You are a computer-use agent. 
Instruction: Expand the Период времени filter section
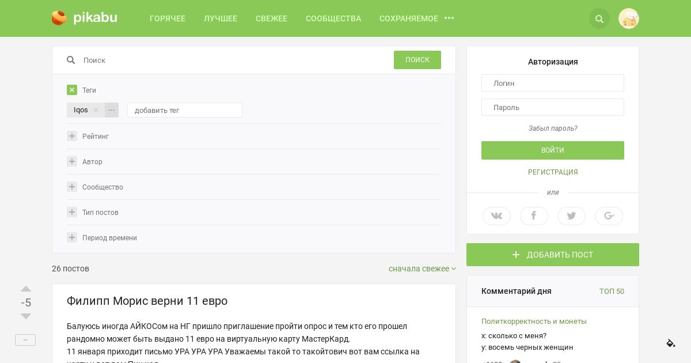72,237
